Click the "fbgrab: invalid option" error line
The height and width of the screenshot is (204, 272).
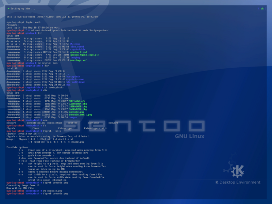tap(25, 134)
